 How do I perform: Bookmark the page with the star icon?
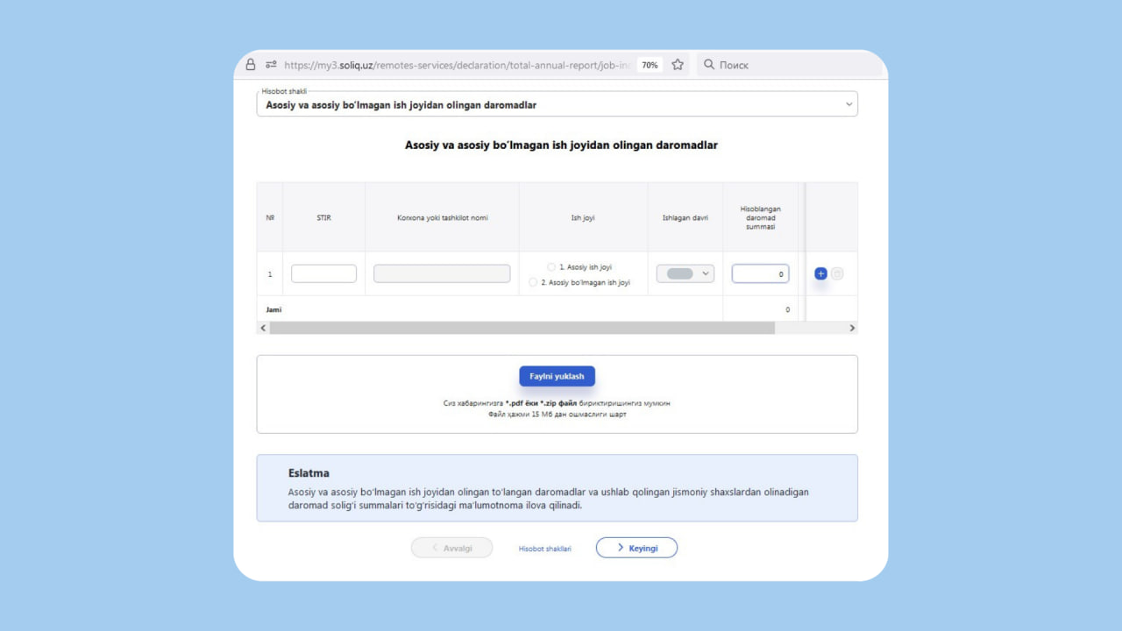point(678,65)
